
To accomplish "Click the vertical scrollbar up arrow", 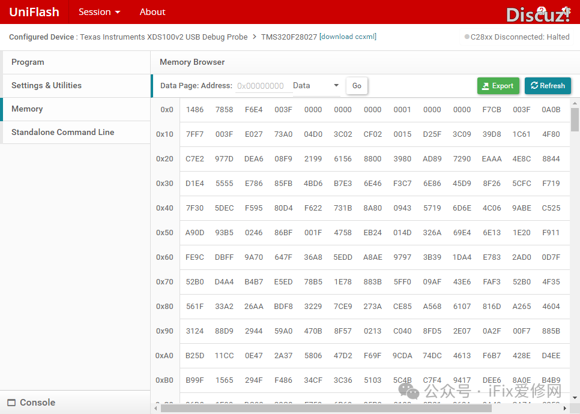I will tap(575, 103).
